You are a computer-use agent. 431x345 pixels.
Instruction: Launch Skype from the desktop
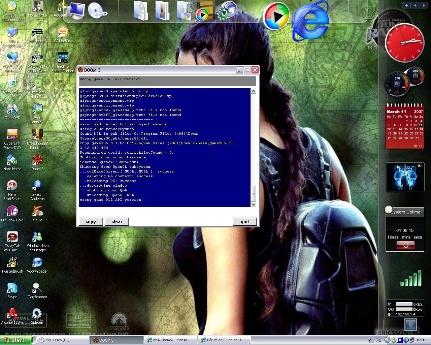tap(12, 291)
